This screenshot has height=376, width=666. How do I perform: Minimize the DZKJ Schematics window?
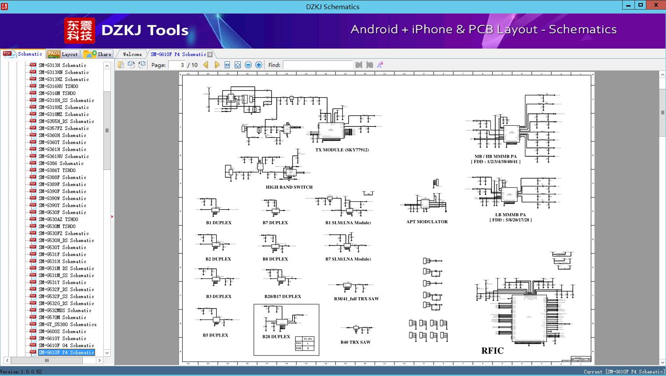(x=628, y=5)
